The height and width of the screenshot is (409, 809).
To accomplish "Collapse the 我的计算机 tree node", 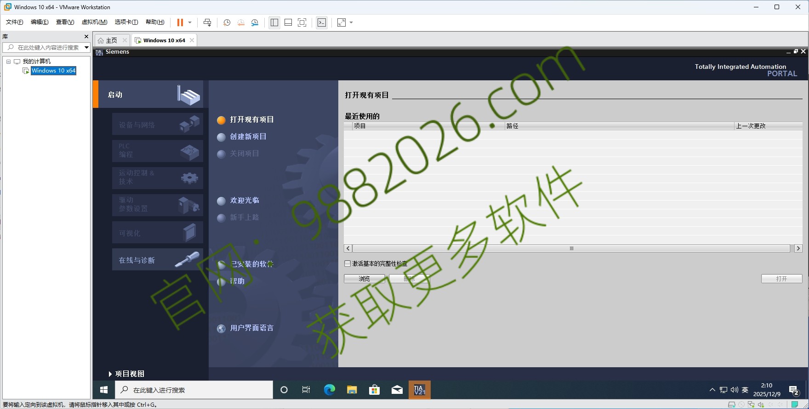I will [x=8, y=62].
